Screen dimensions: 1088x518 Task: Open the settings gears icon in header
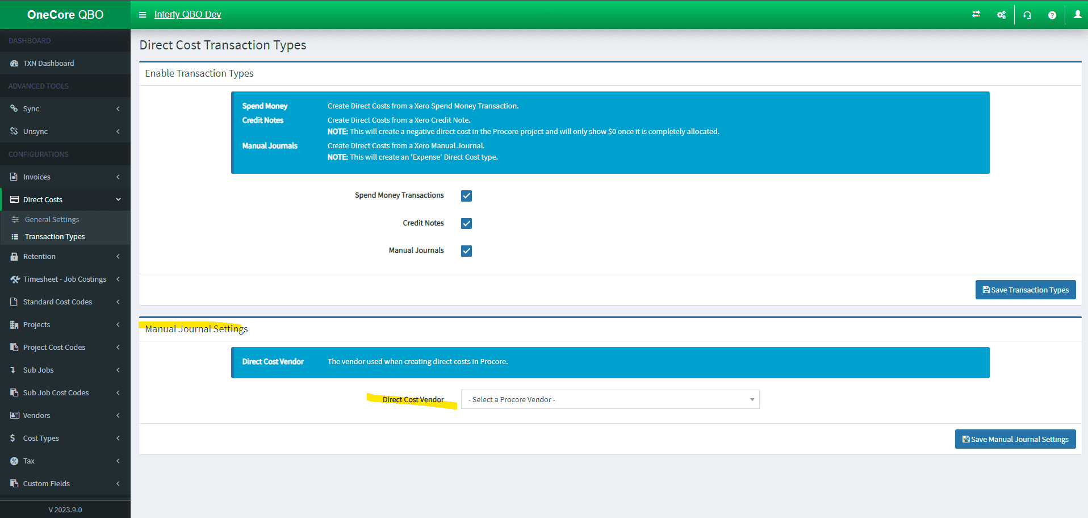1001,15
